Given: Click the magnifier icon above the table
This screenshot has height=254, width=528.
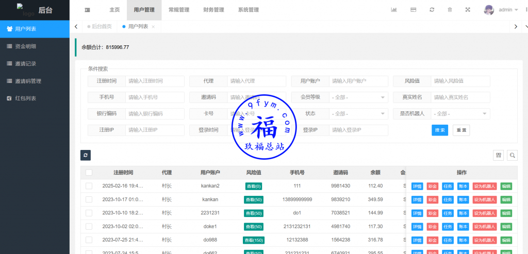Looking at the screenshot, I should pos(512,155).
